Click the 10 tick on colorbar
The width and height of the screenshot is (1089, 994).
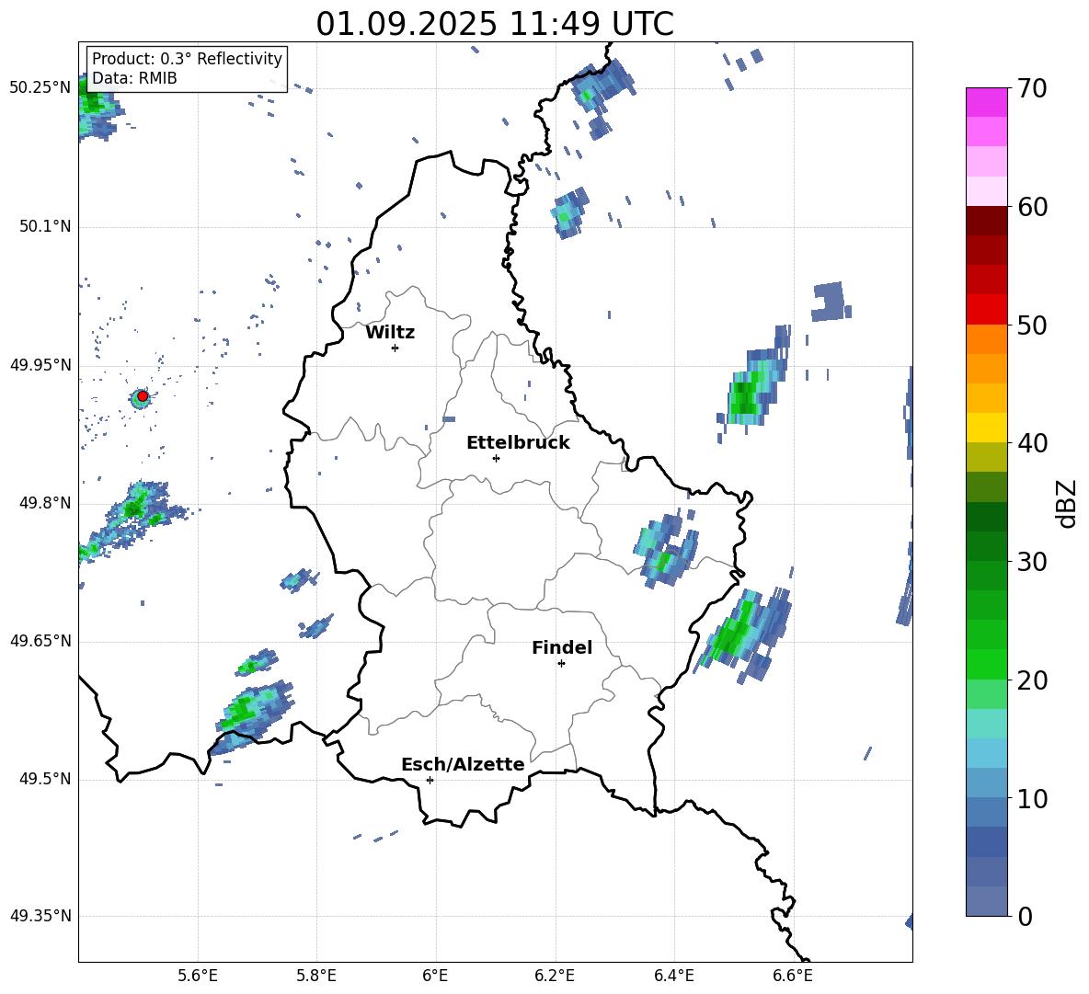click(x=1033, y=798)
